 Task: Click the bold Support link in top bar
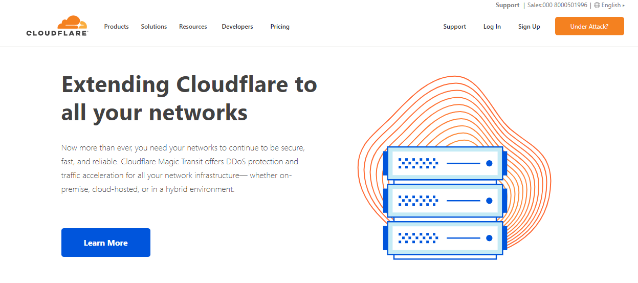pyautogui.click(x=507, y=5)
